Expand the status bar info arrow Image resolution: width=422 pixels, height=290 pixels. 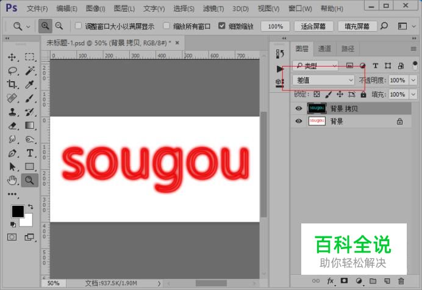[159, 283]
